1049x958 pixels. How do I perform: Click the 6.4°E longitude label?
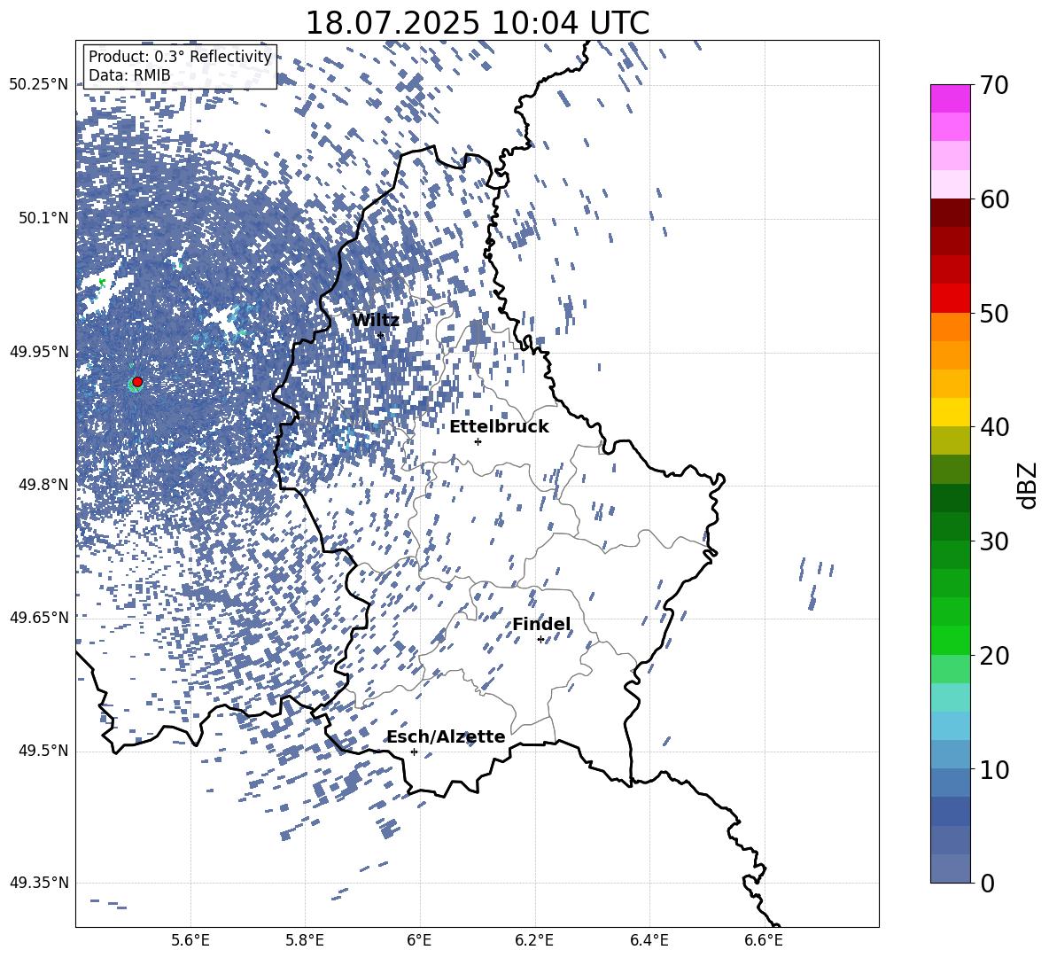point(649,940)
